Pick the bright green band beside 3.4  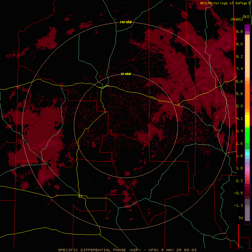[x=247, y=135]
